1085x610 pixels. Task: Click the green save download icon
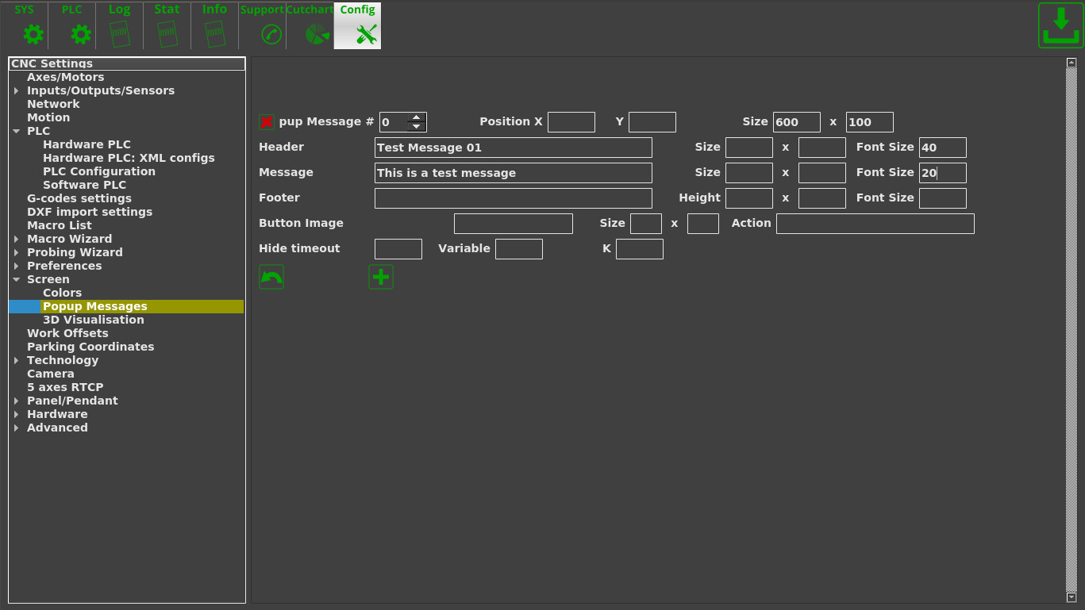coord(1060,26)
